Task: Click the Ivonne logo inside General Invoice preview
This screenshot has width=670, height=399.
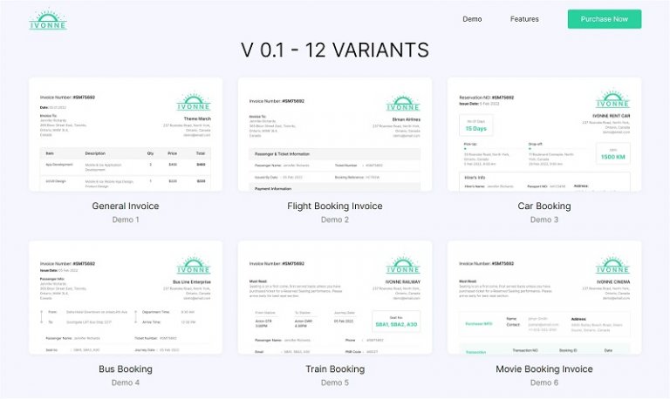Action: [x=194, y=103]
